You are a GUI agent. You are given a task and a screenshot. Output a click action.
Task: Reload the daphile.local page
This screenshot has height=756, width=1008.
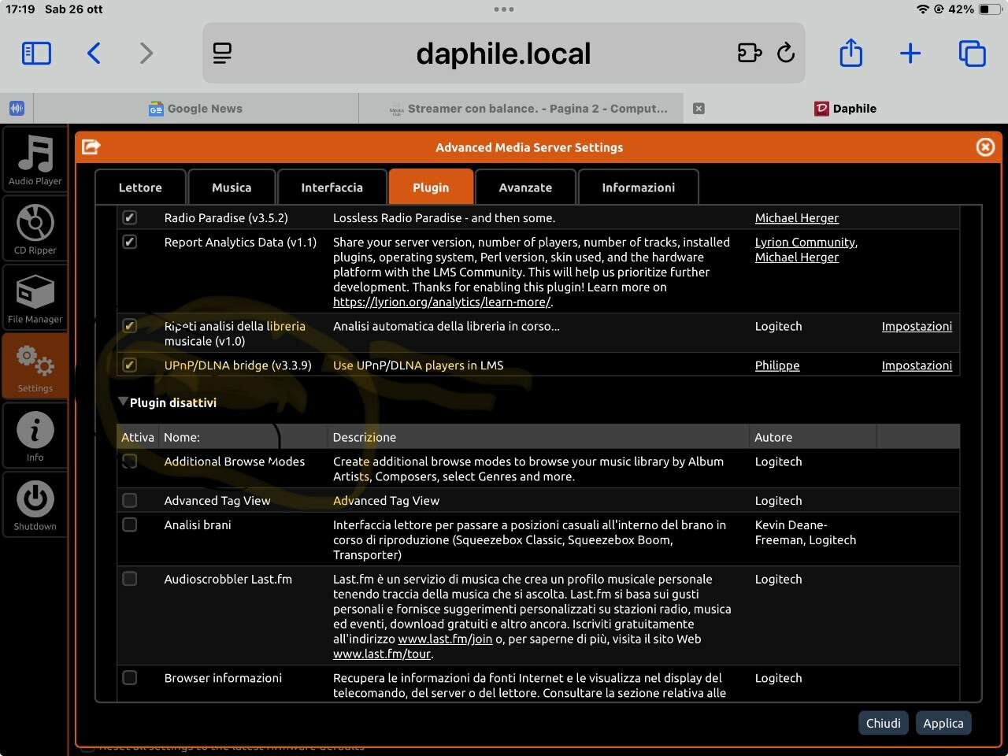coord(785,53)
